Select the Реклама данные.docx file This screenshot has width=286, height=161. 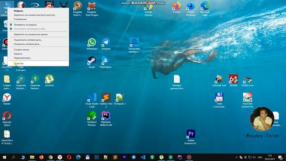point(177,82)
